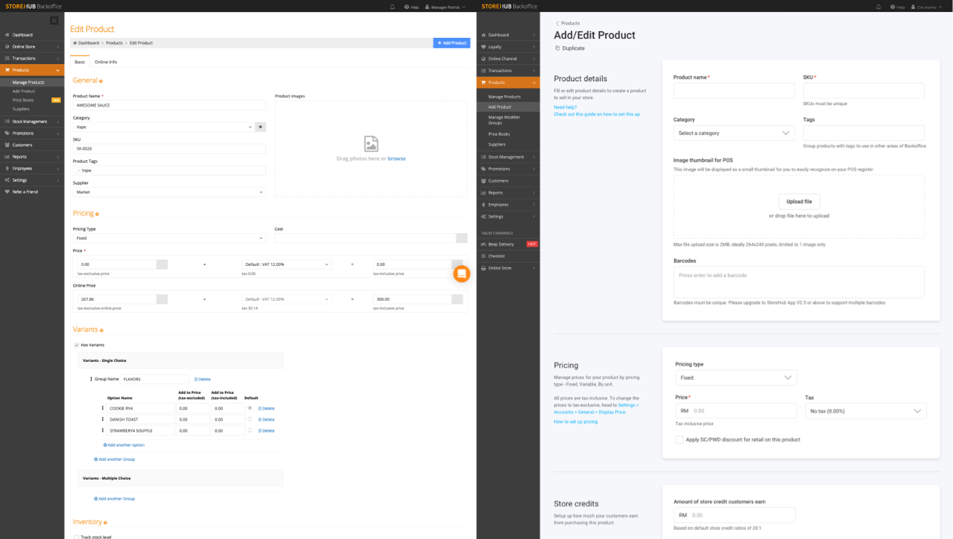Grab the reorder handle of FLAVORS group

92,379
